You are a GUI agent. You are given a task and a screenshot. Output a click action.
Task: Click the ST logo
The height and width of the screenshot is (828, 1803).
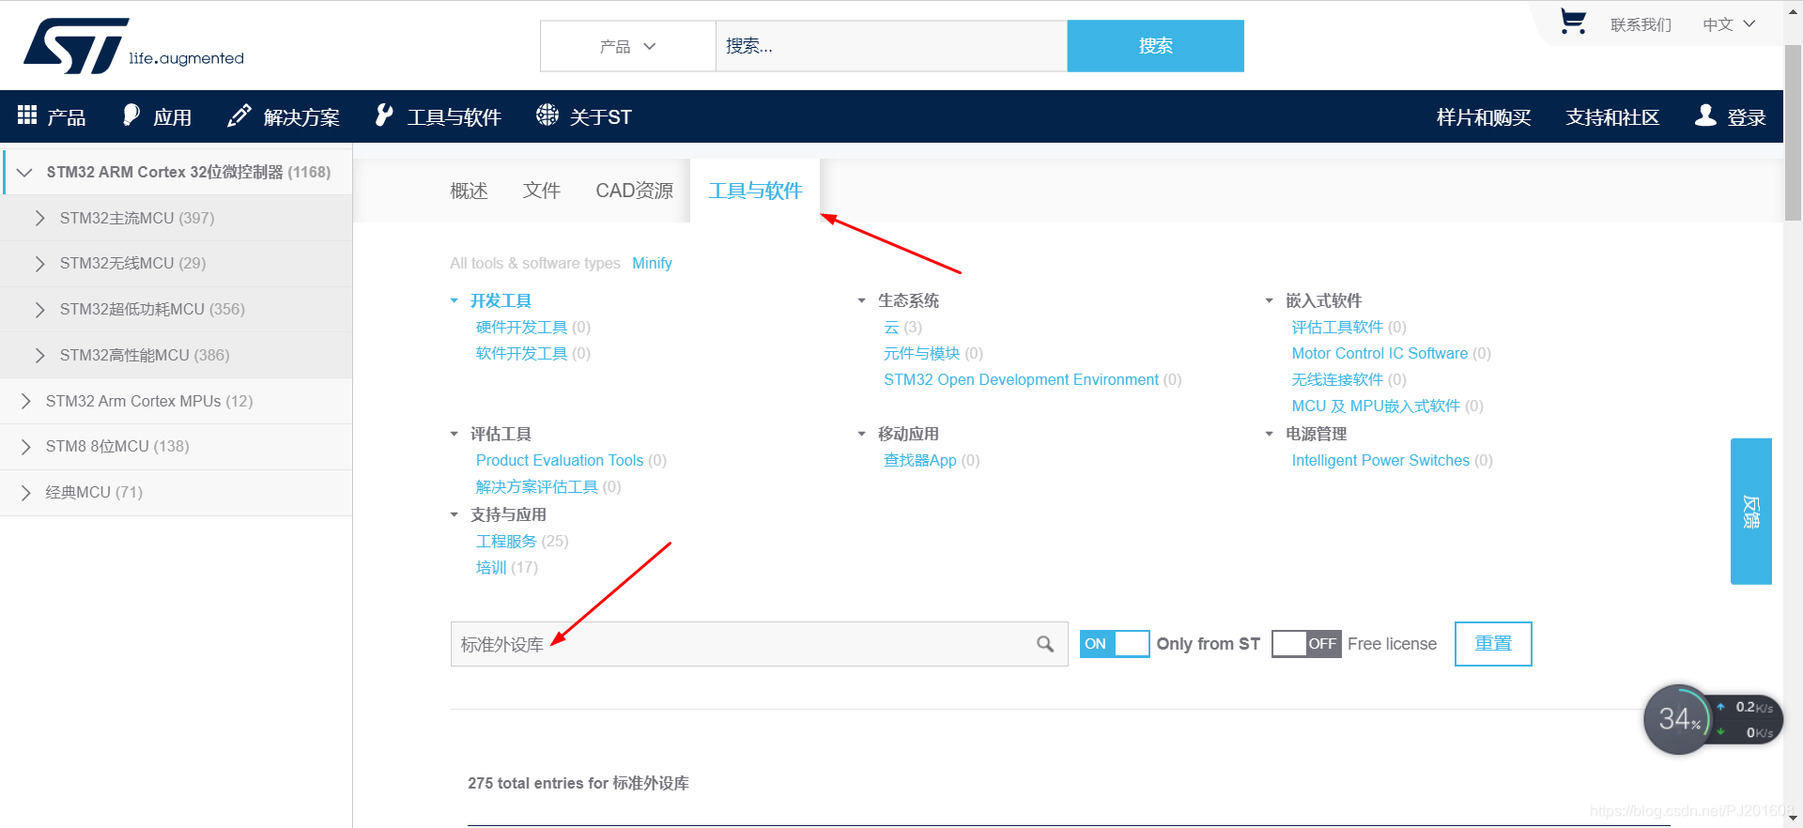[x=133, y=45]
